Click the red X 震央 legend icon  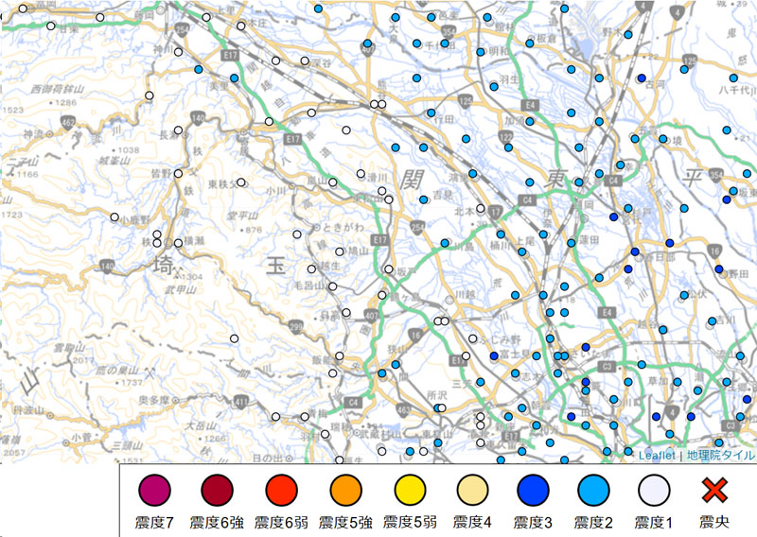[714, 490]
